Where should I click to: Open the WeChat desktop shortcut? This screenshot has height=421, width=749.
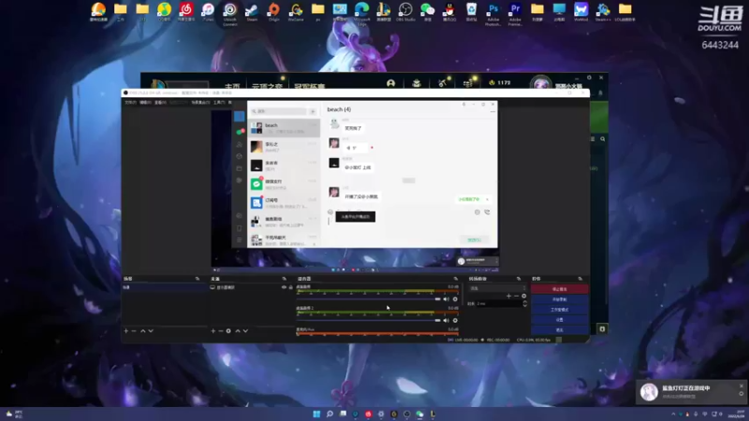428,11
